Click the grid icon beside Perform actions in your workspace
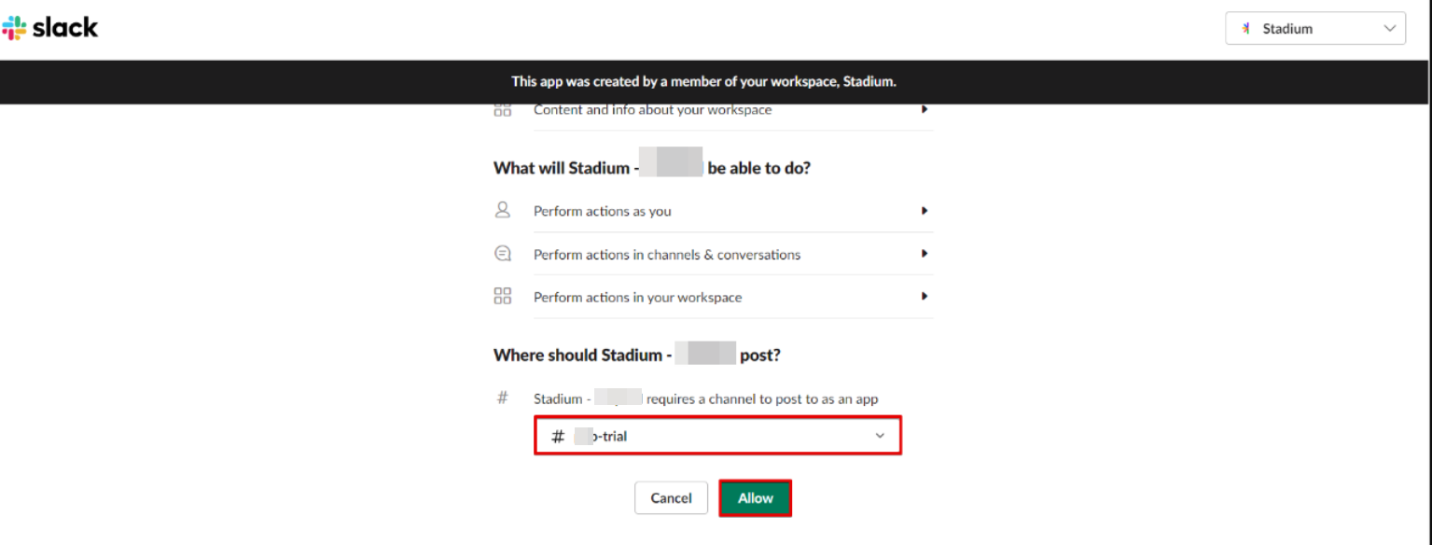 pos(503,297)
